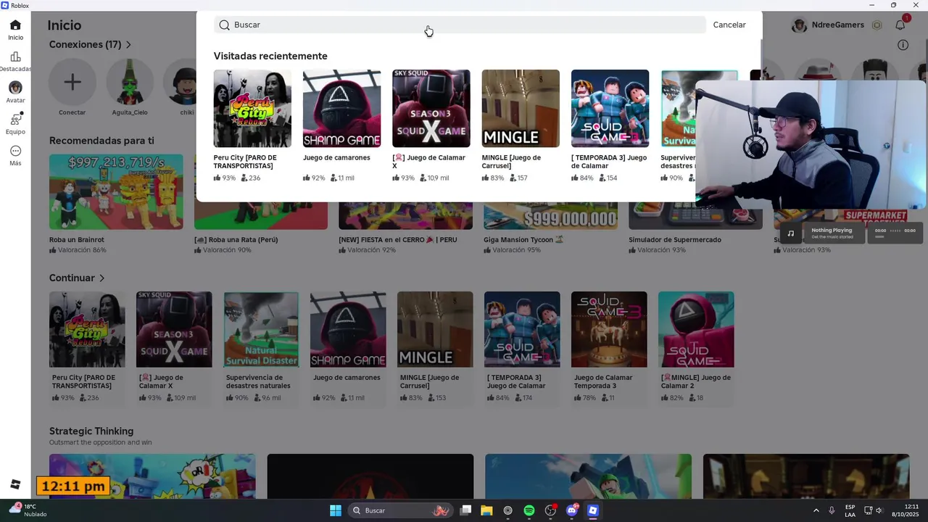Open Peru City thumbnail under Continuar

click(87, 329)
